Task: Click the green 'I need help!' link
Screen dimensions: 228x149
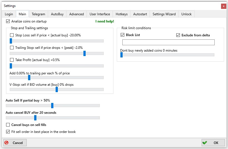Action: tap(105, 21)
